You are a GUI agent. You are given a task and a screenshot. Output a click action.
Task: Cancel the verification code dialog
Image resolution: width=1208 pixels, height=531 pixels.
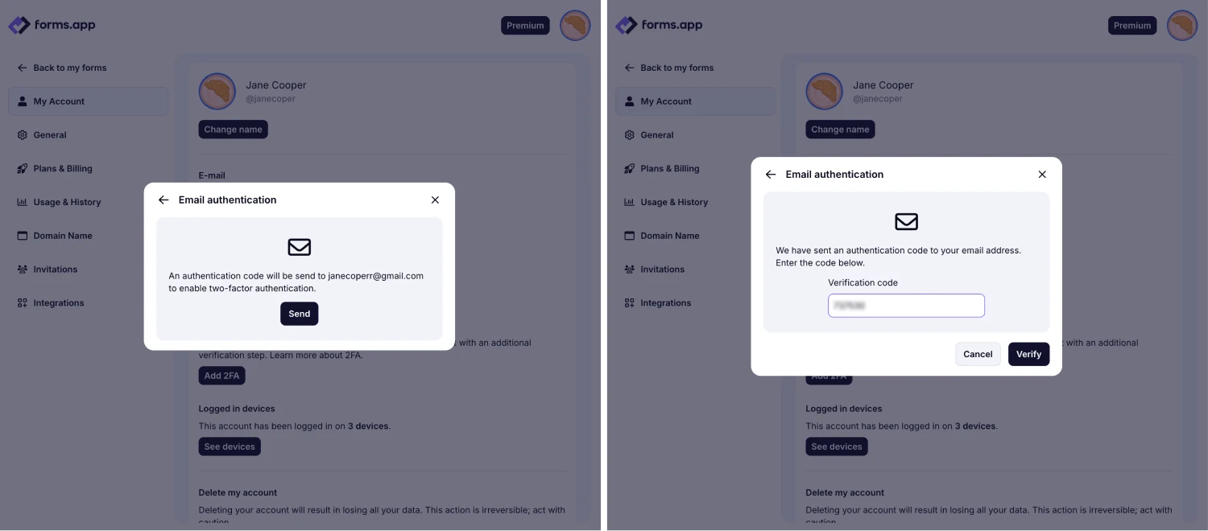978,354
